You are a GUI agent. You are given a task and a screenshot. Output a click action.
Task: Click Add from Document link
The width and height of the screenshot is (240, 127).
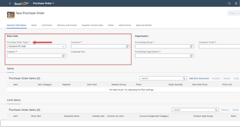[x=199, y=78]
